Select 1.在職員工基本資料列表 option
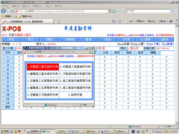The width and height of the screenshot is (179, 134). [x=43, y=67]
